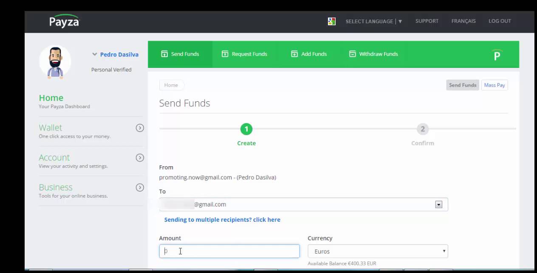Viewport: 537px width, 273px height.
Task: Click the Payza logo
Action: [64, 21]
